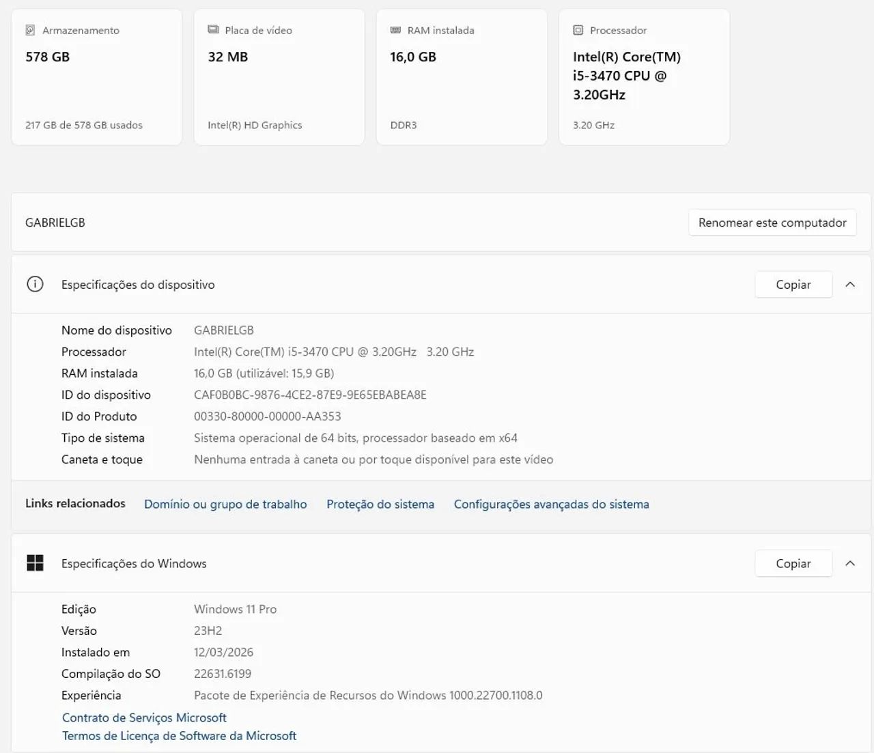Copy the Windows specifications
The height and width of the screenshot is (753, 874).
click(793, 563)
